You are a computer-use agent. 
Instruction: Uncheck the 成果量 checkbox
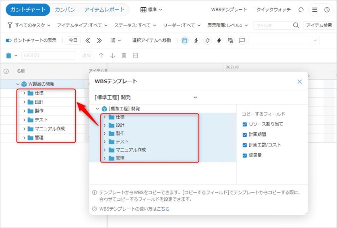coord(245,155)
